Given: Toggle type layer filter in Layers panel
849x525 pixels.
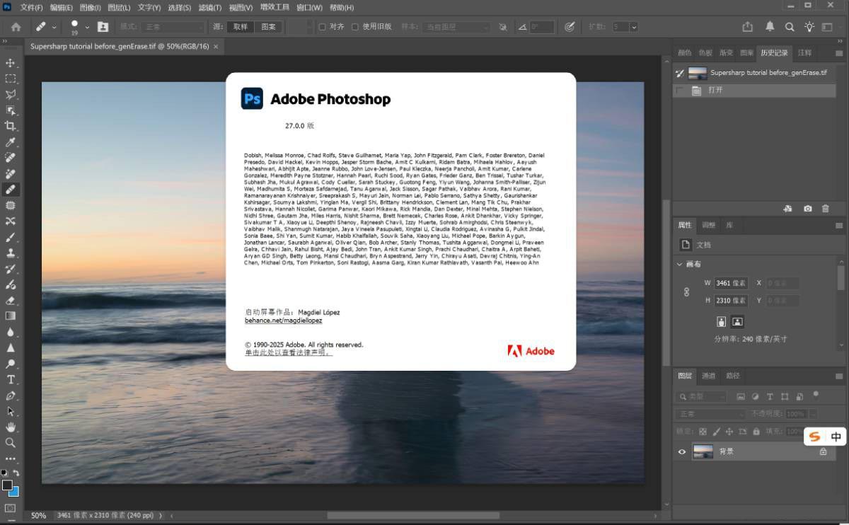Looking at the screenshot, I should point(770,397).
